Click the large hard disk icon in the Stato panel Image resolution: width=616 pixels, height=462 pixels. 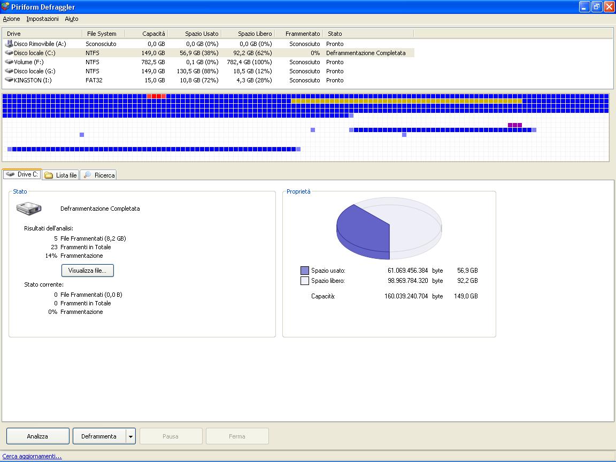point(29,208)
